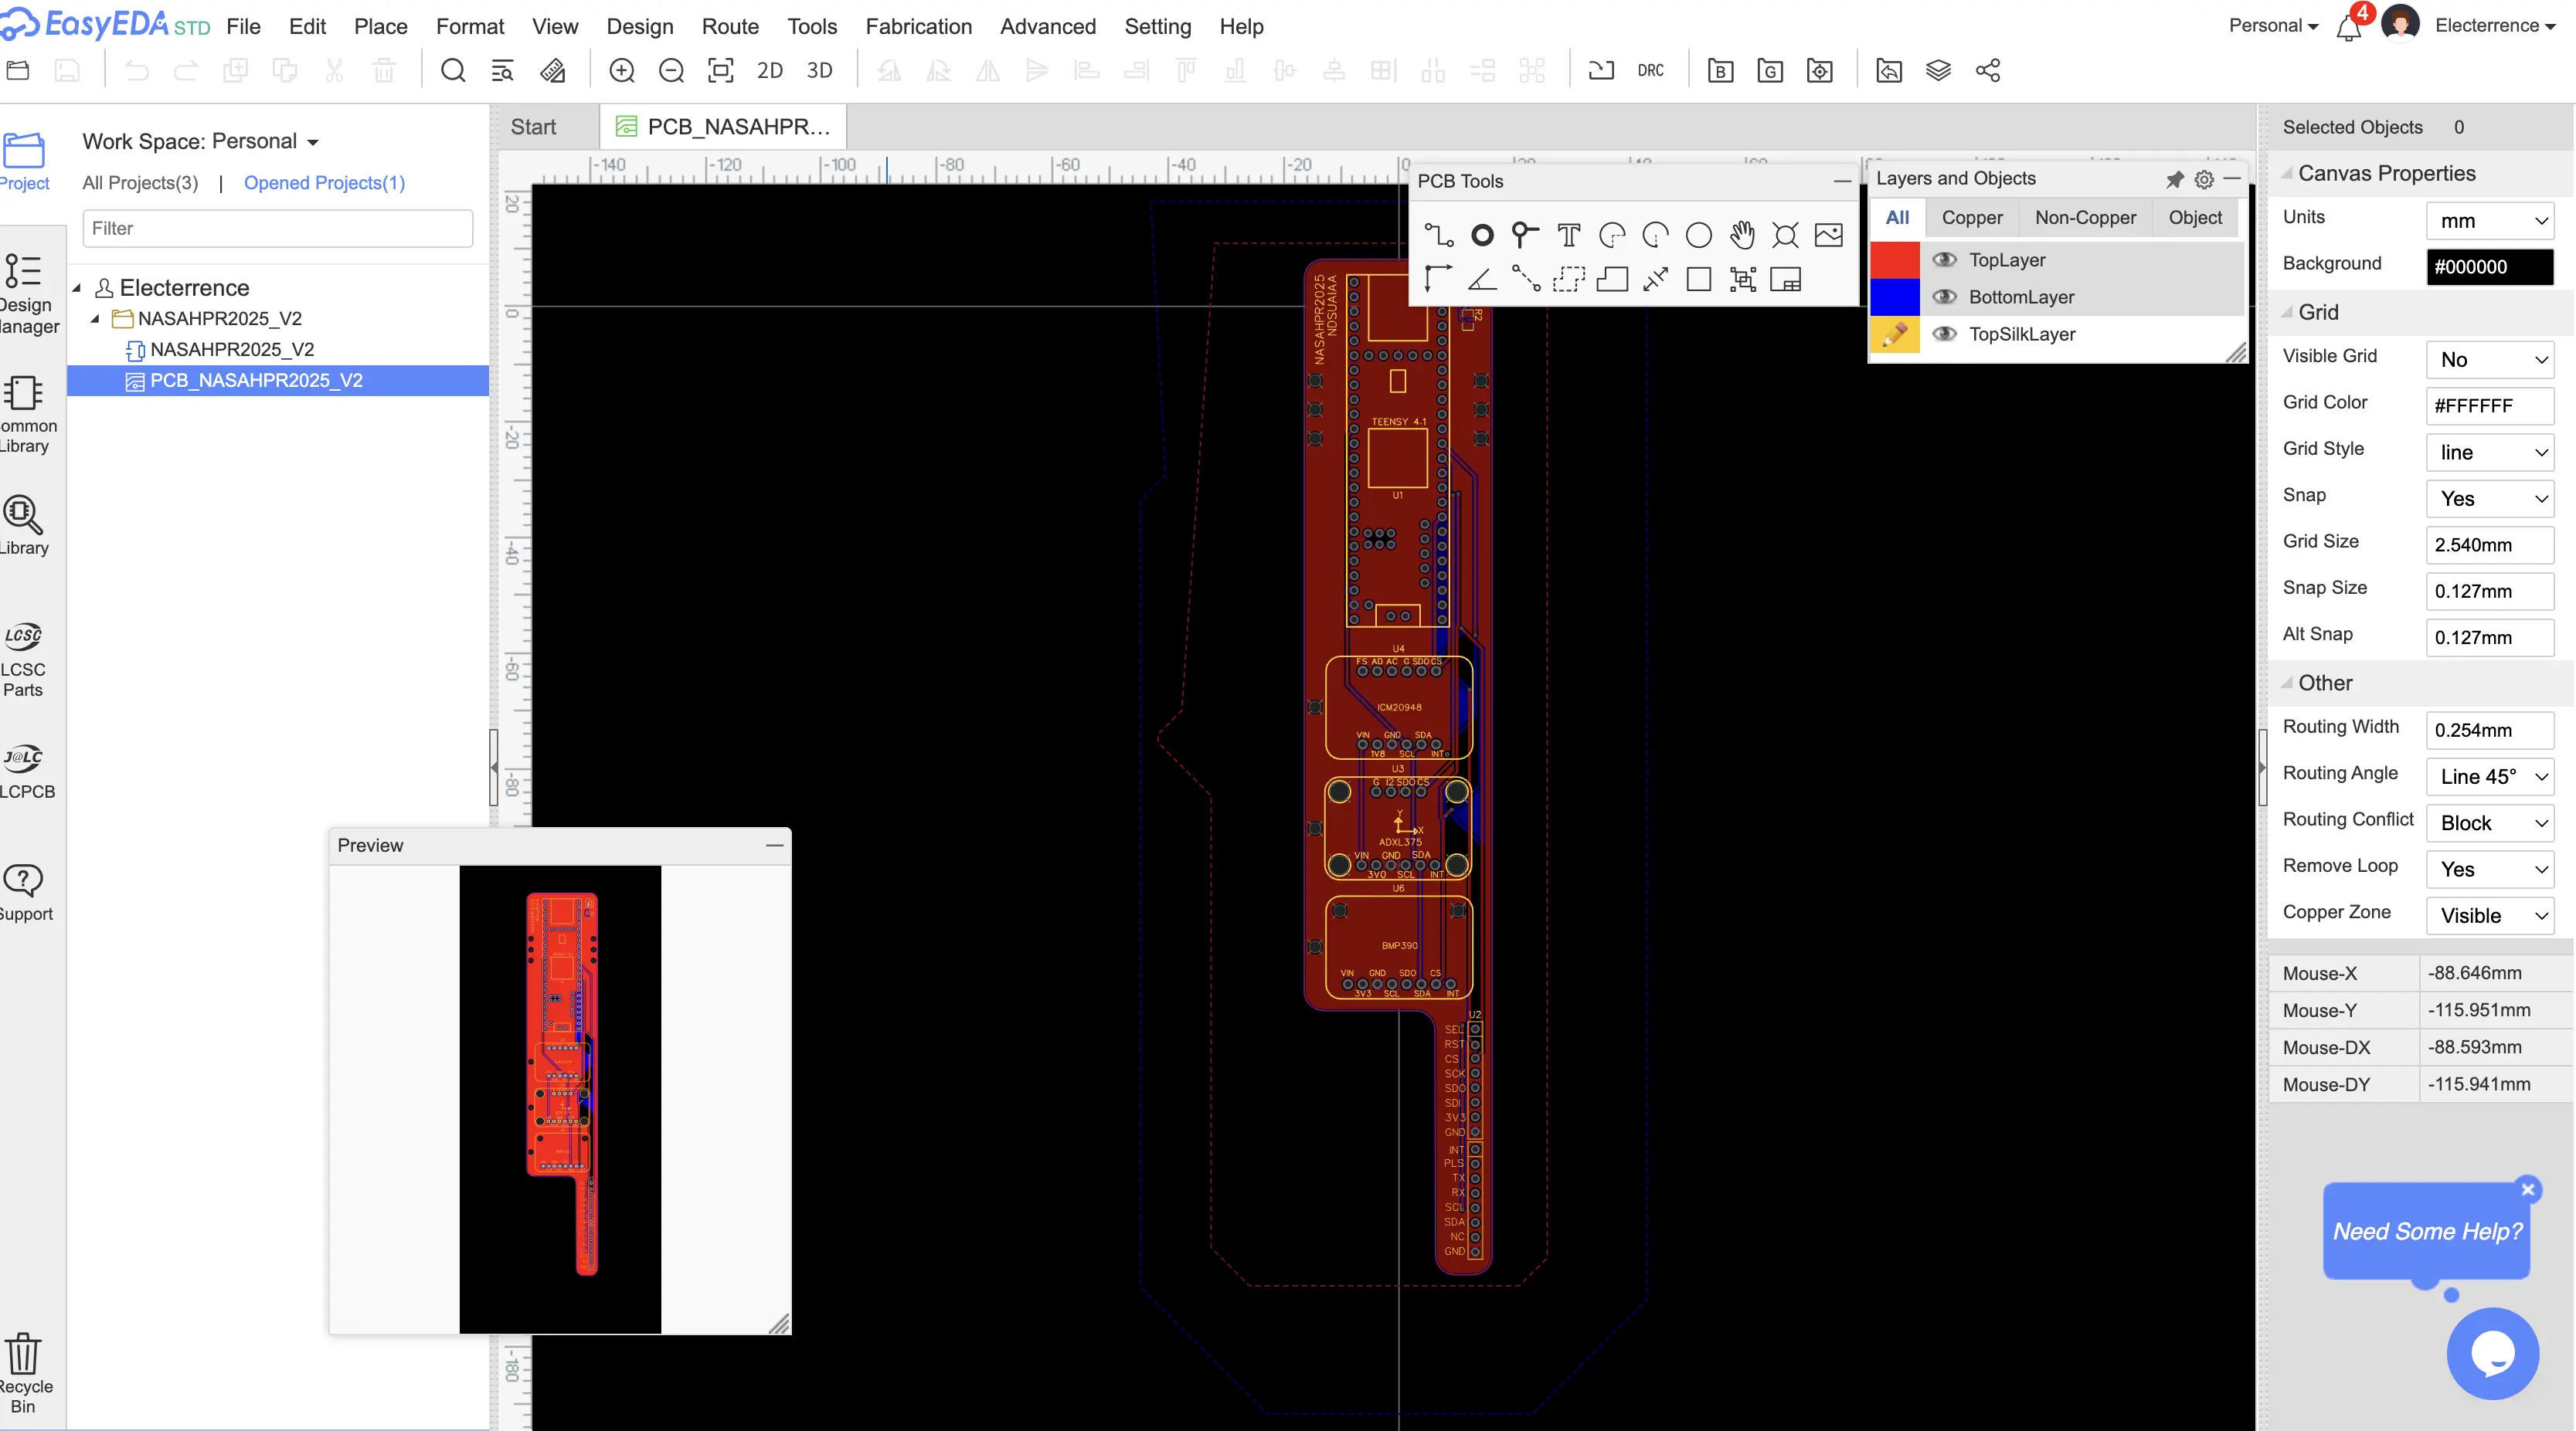The width and height of the screenshot is (2576, 1431).
Task: Select the Pad tool in PCB Tools
Action: point(1482,236)
